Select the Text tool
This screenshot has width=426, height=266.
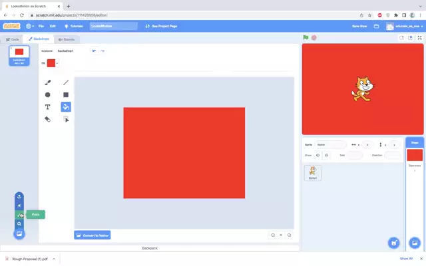click(47, 107)
